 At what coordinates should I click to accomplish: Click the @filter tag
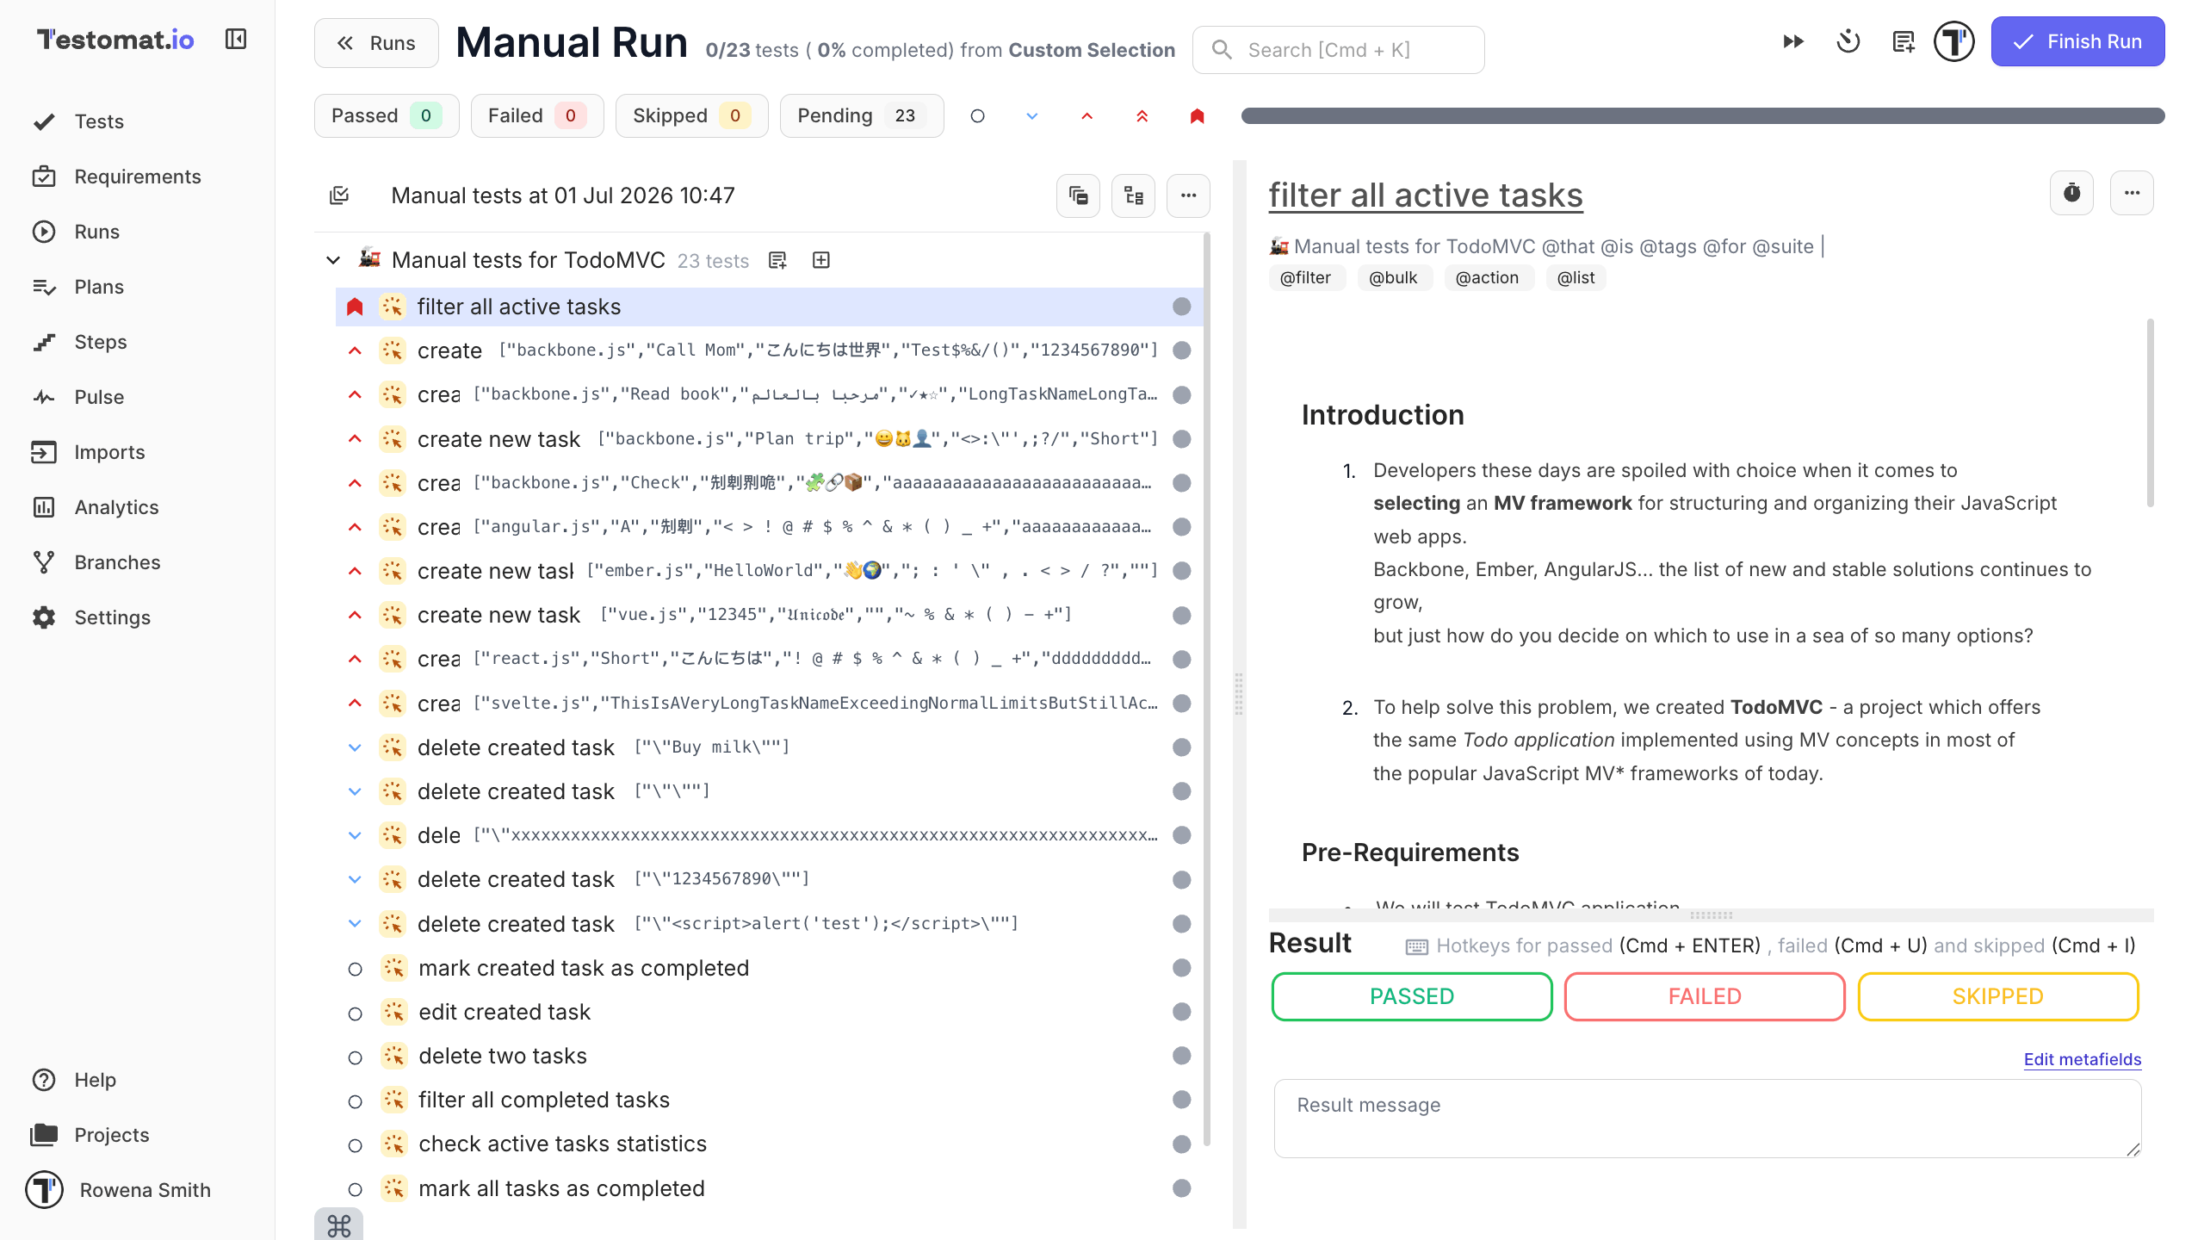(x=1306, y=277)
